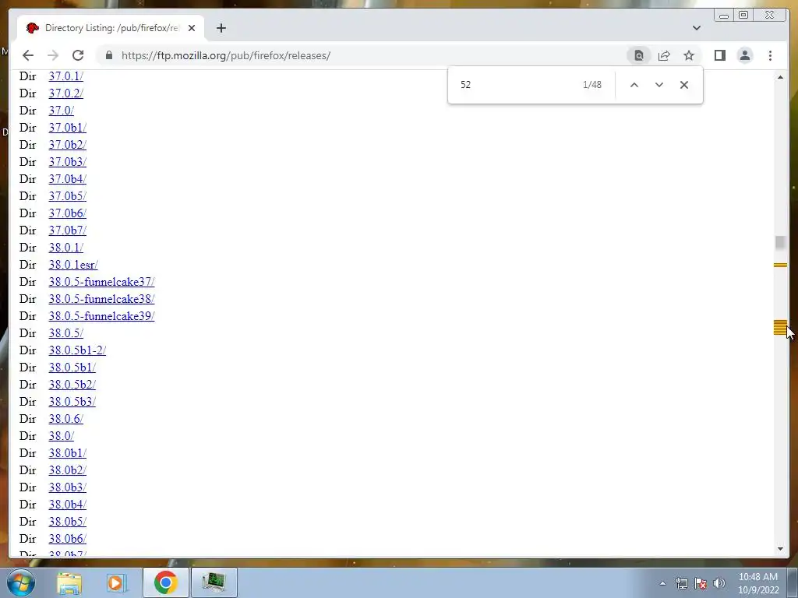Click the scrollbar down arrow
The width and height of the screenshot is (798, 598).
click(780, 549)
